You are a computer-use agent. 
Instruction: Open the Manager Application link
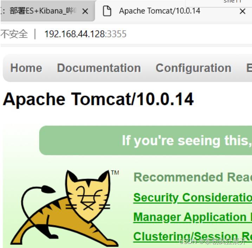193,217
